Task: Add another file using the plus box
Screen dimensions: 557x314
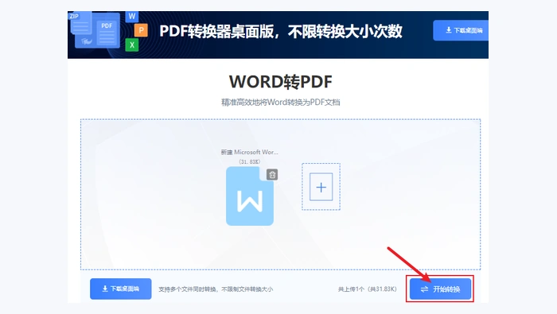Action: pyautogui.click(x=321, y=187)
